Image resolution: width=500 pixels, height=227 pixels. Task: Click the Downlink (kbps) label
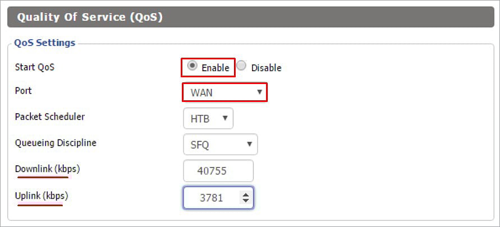(x=47, y=169)
